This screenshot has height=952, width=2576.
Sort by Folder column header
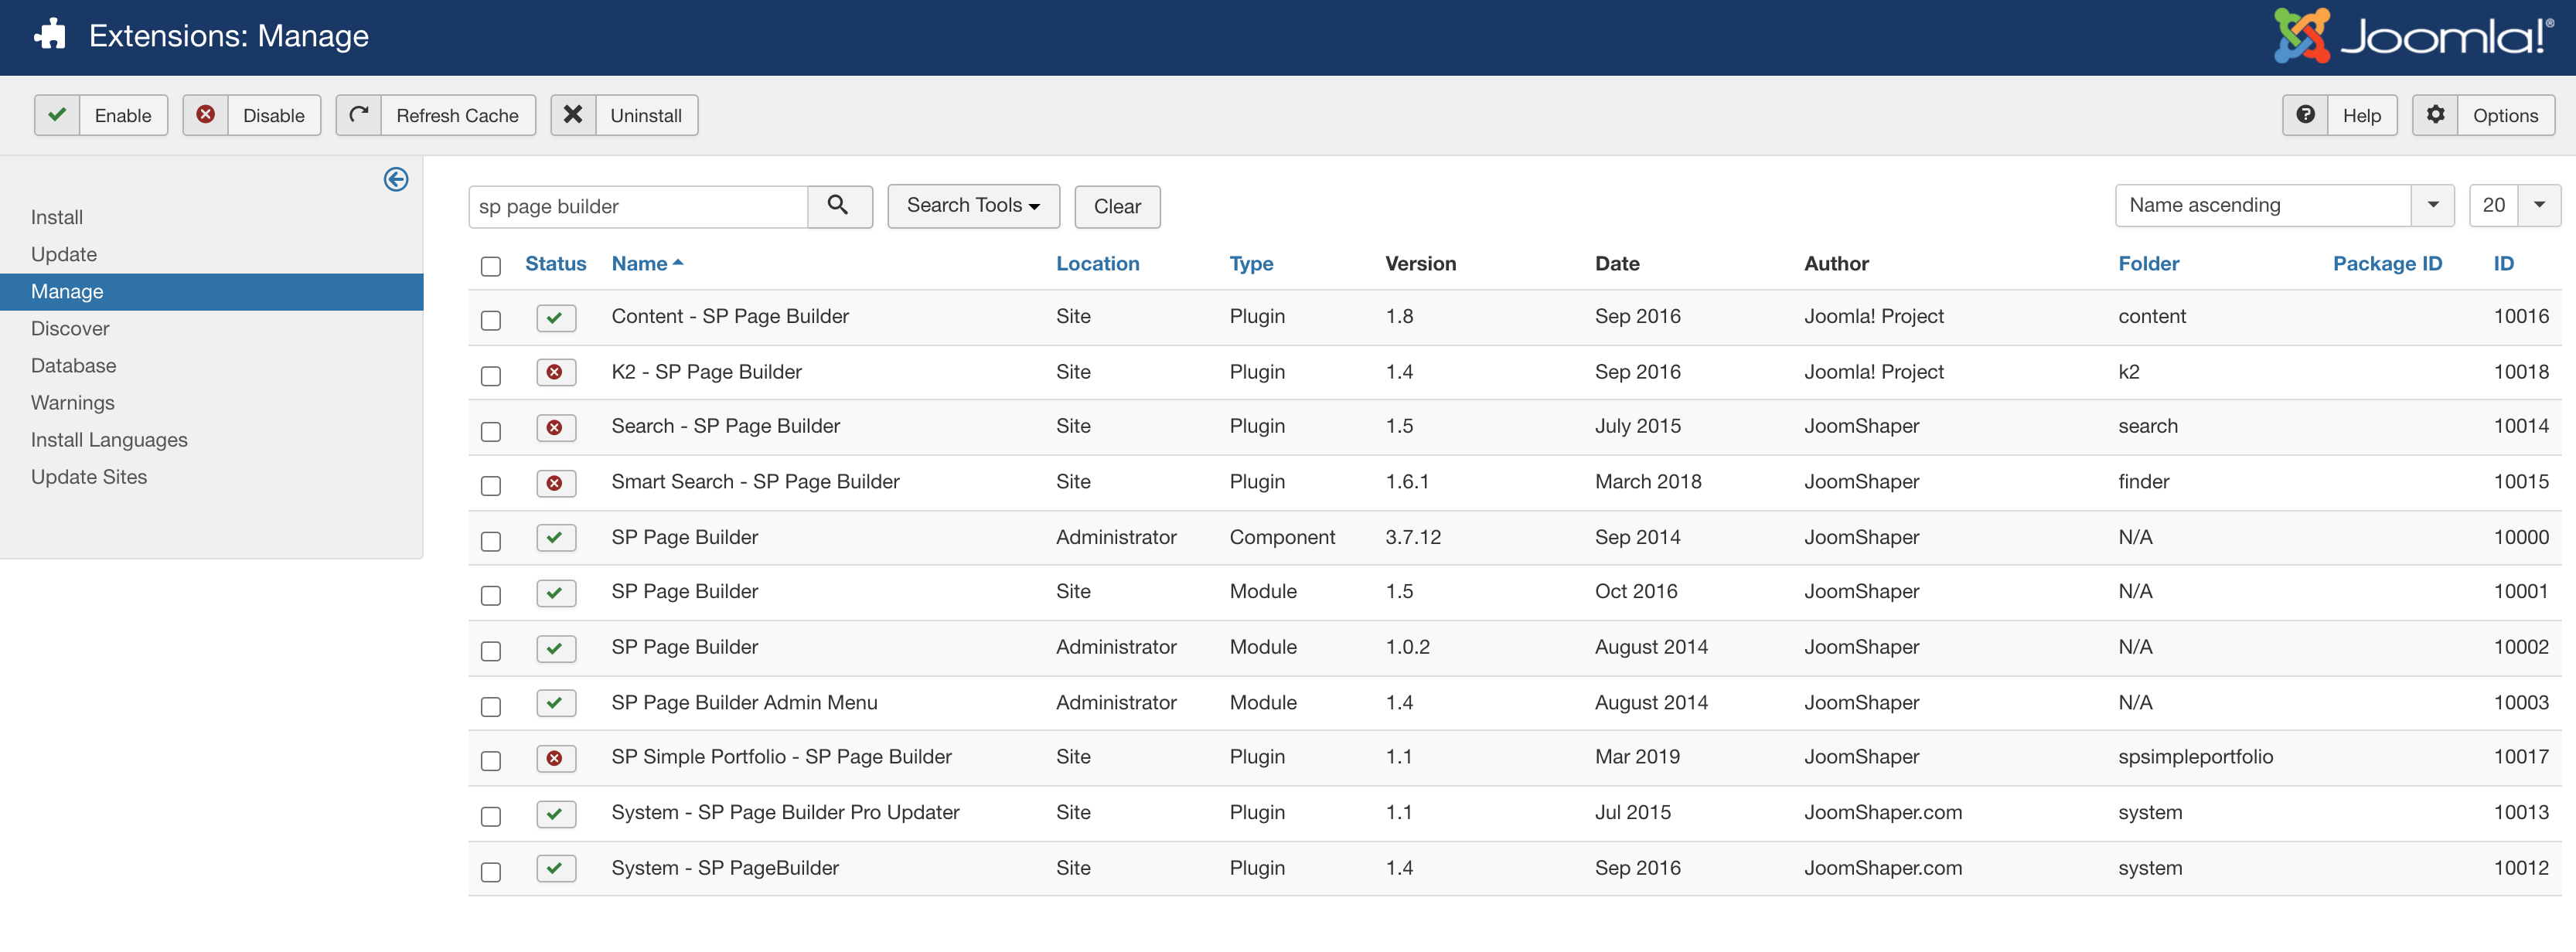2148,263
